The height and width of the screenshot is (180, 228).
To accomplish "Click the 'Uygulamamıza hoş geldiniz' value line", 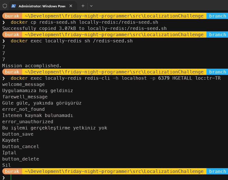I will coord(37,91).
